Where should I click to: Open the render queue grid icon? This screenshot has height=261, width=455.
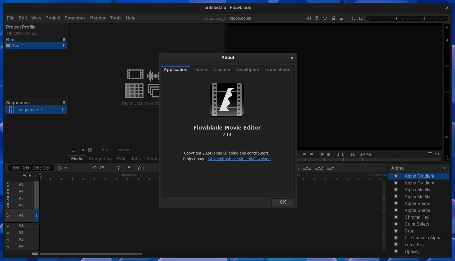pyautogui.click(x=333, y=18)
